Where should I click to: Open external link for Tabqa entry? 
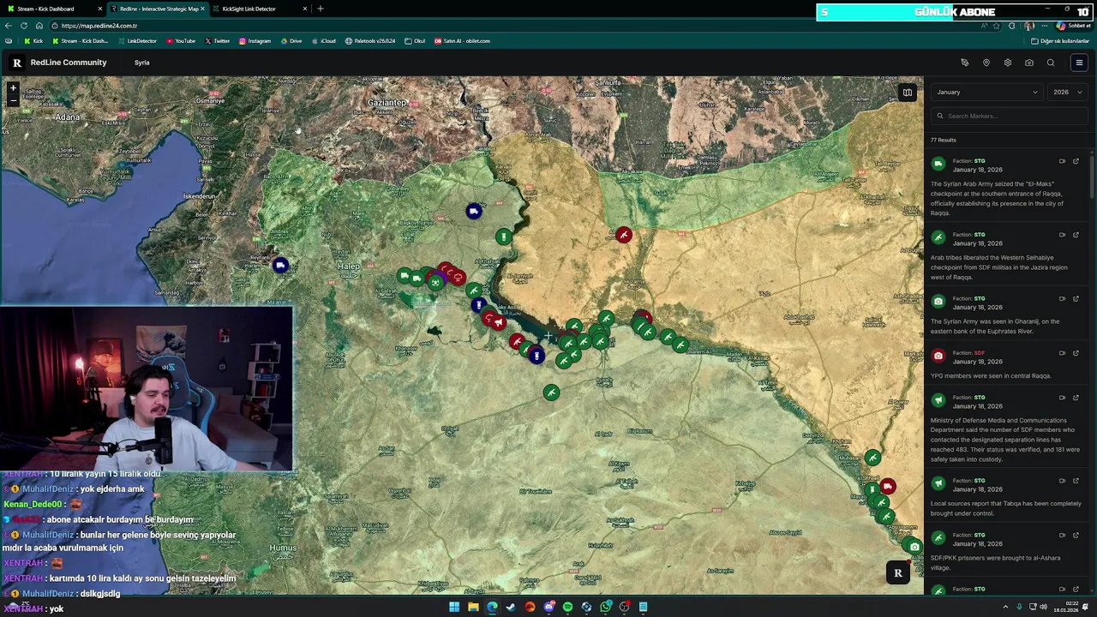(x=1076, y=481)
